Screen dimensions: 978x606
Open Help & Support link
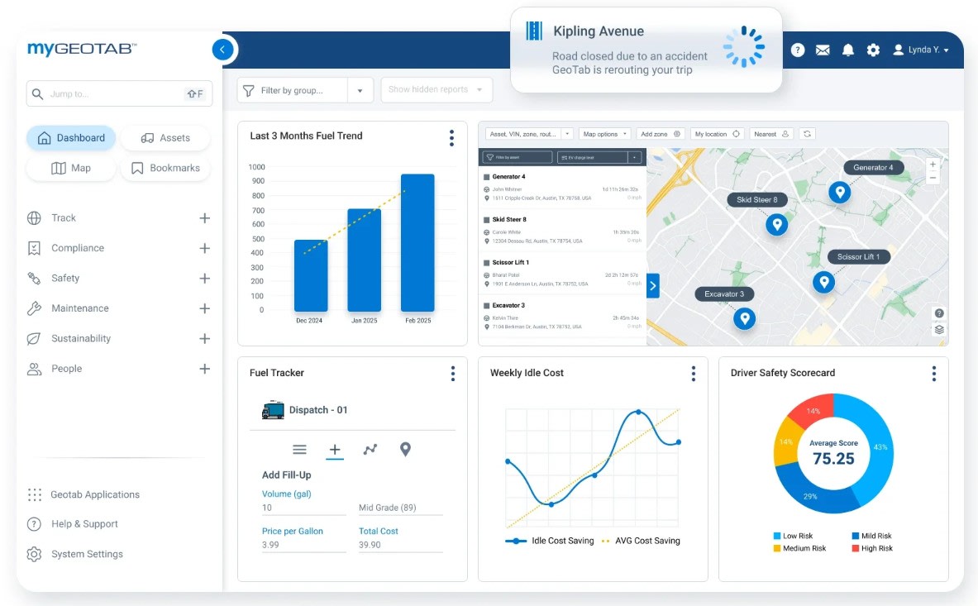pos(84,524)
